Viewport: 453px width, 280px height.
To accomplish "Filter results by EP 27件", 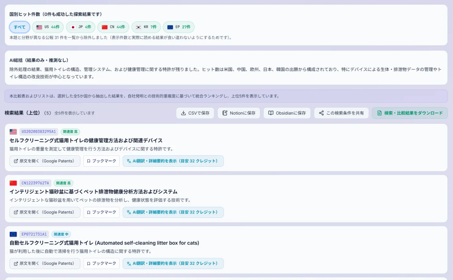I will coord(179,27).
